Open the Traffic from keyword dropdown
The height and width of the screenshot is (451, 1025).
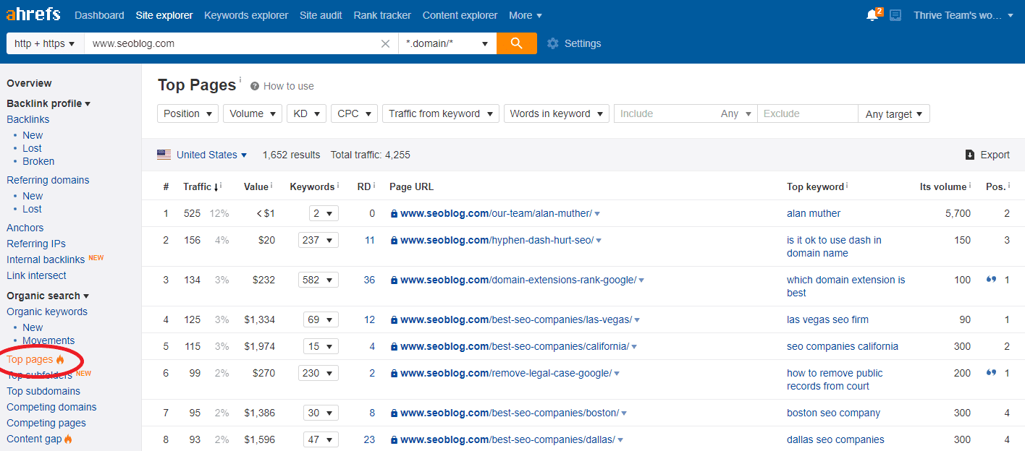(x=440, y=113)
